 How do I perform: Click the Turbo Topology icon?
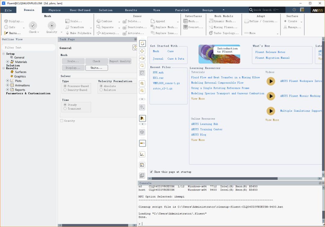pyautogui.click(x=211, y=33)
